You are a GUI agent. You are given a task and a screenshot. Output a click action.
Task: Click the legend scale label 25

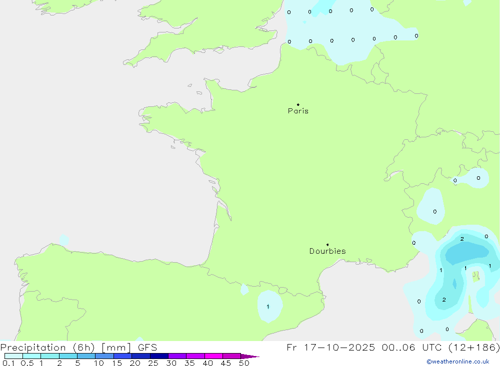[x=153, y=363]
